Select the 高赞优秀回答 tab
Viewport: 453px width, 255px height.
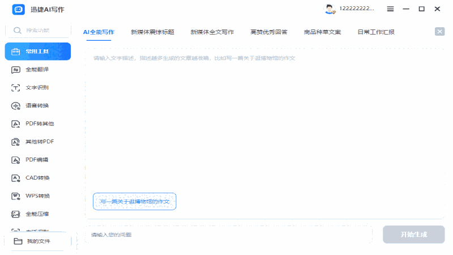coord(268,32)
